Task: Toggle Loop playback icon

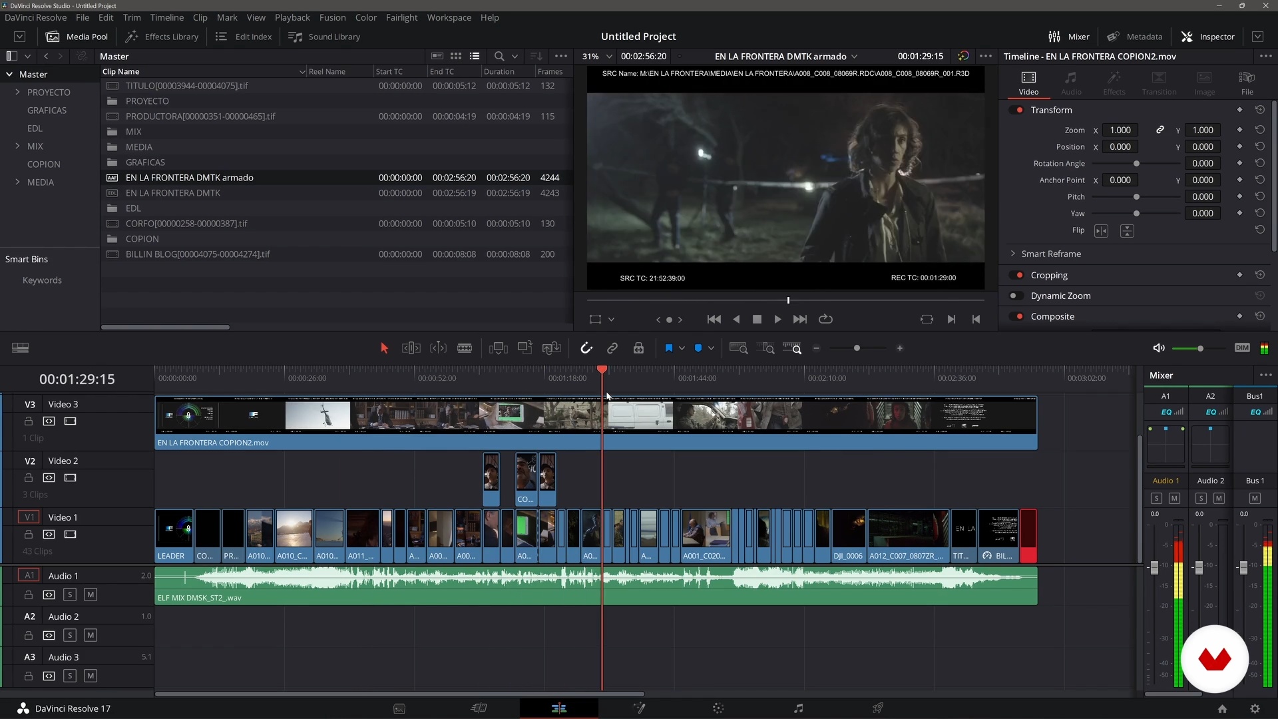Action: [825, 319]
